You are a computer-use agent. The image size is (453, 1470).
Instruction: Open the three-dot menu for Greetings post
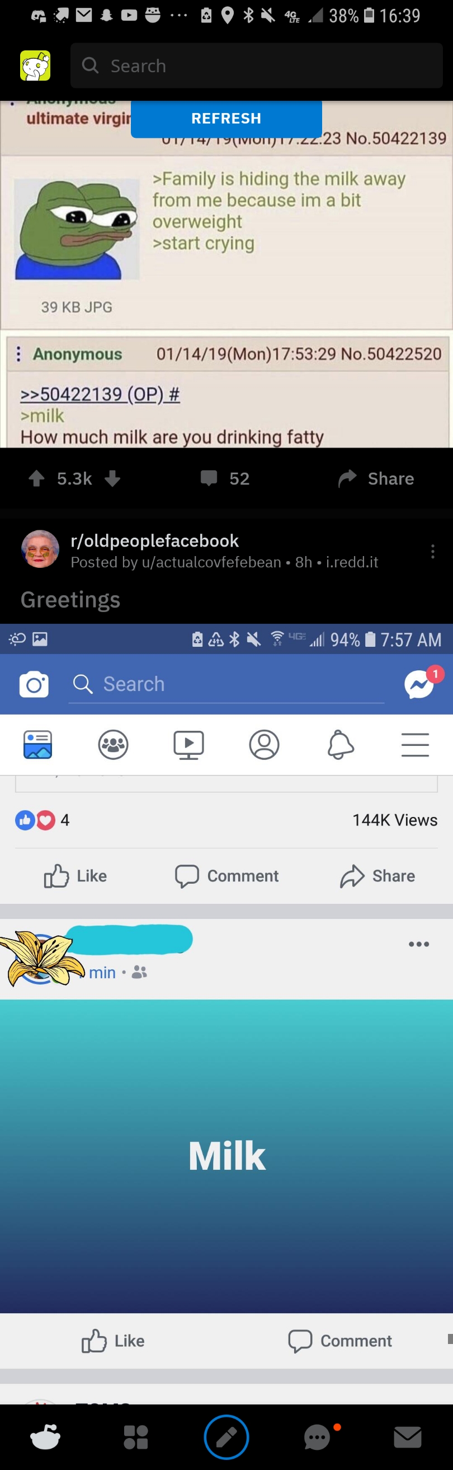pyautogui.click(x=433, y=551)
